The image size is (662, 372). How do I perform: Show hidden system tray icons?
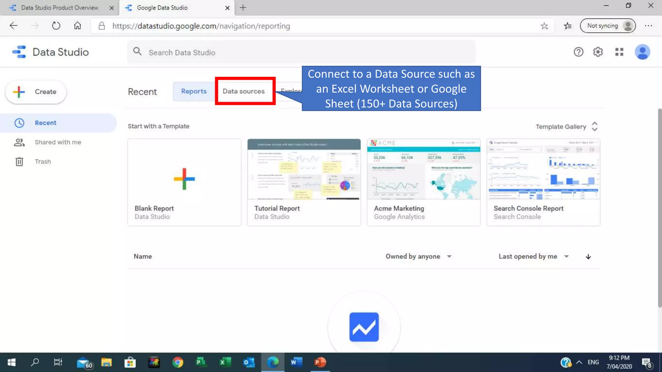coord(579,362)
